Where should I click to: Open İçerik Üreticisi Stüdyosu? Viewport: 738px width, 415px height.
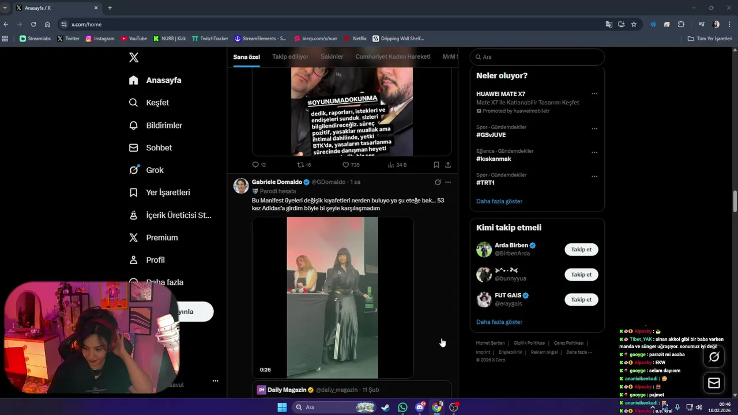170,215
